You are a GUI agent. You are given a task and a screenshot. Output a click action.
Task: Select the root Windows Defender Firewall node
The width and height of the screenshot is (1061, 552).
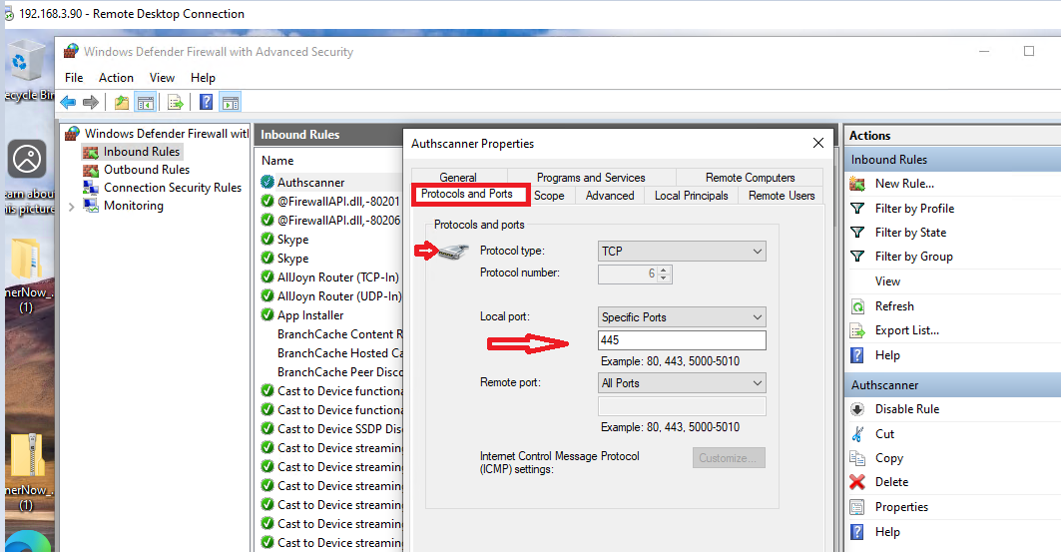click(166, 134)
